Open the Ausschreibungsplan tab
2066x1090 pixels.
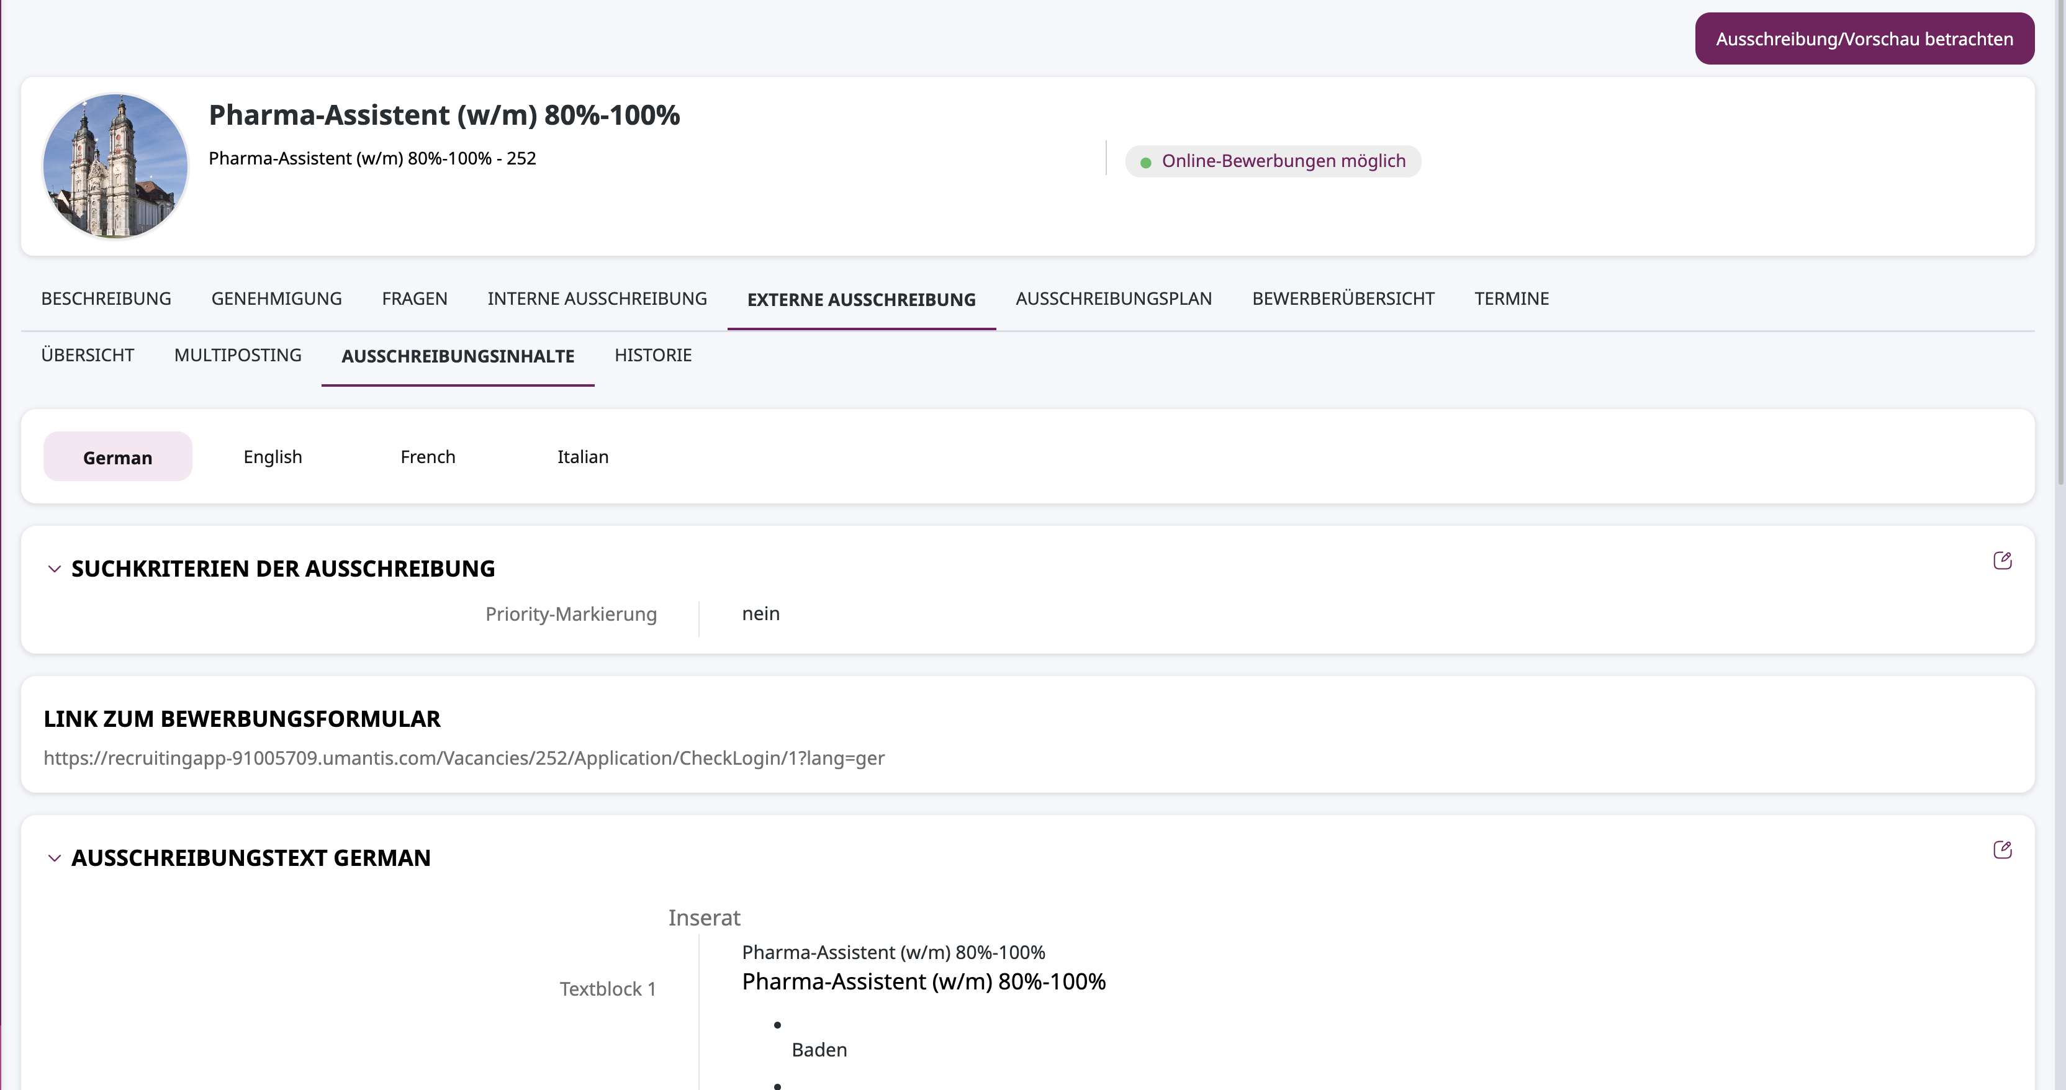[1113, 299]
